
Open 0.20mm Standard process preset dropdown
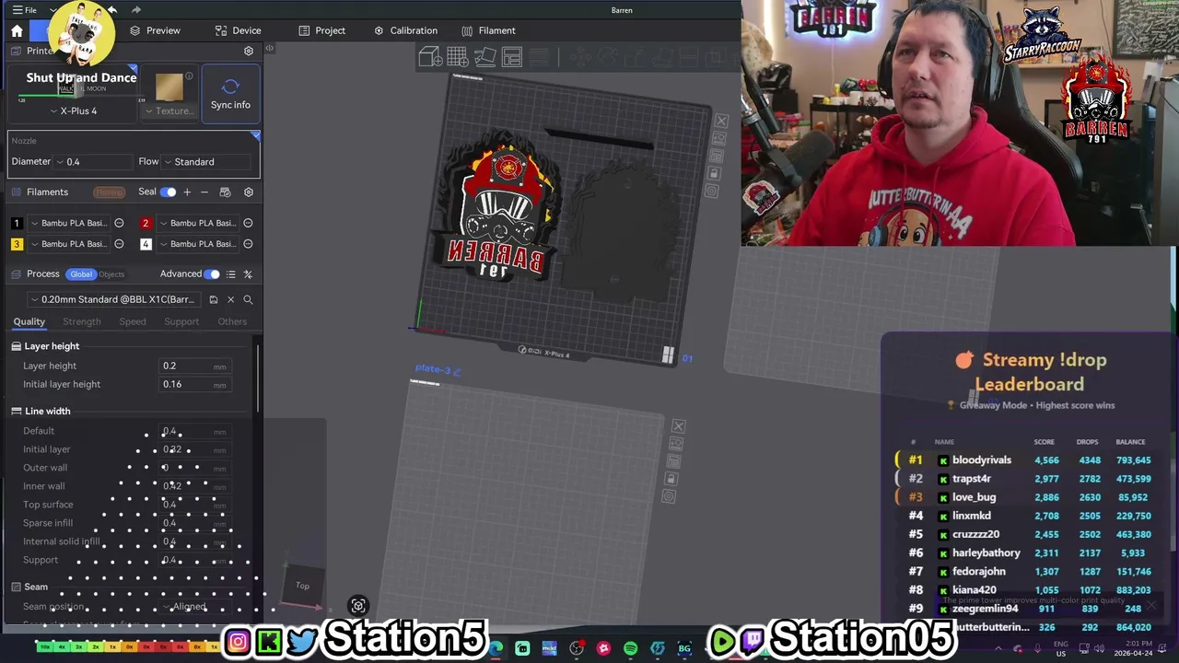[113, 299]
